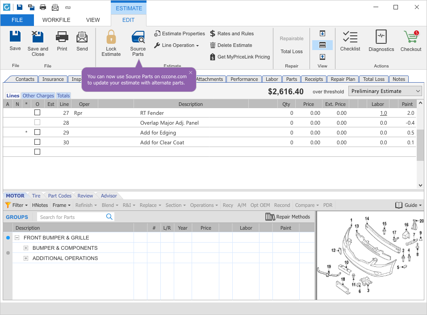This screenshot has width=427, height=315.
Task: Click the HNotes button
Action: (40, 205)
